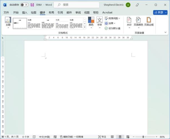
Task: Open the 布局 layout tab
Action: 51,13
